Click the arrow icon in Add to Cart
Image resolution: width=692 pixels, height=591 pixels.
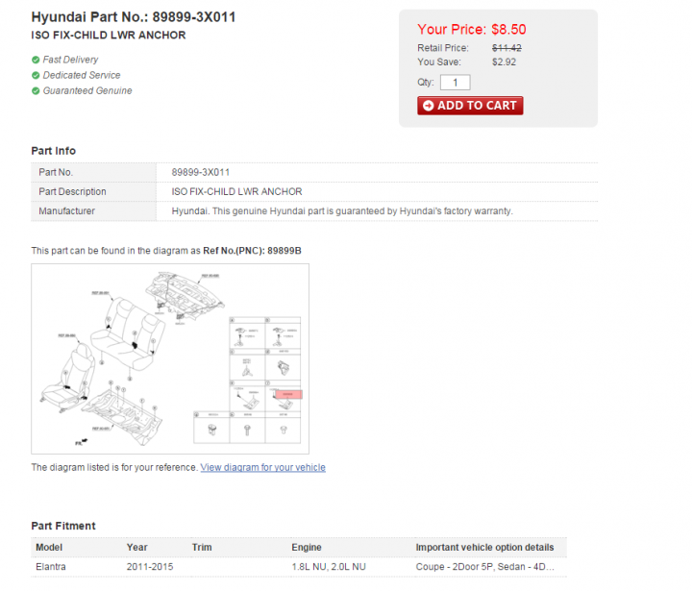428,106
